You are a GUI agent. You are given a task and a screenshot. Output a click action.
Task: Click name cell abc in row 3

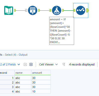click(23, 87)
